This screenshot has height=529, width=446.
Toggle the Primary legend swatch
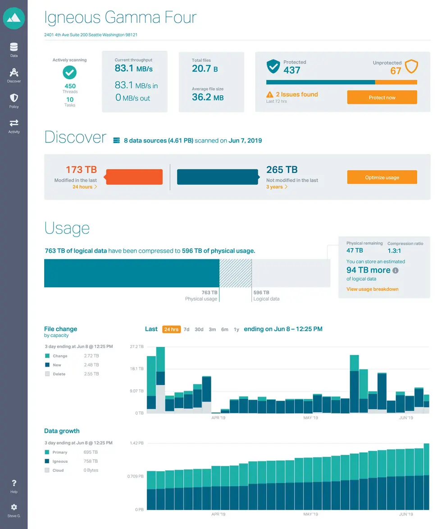(x=47, y=452)
